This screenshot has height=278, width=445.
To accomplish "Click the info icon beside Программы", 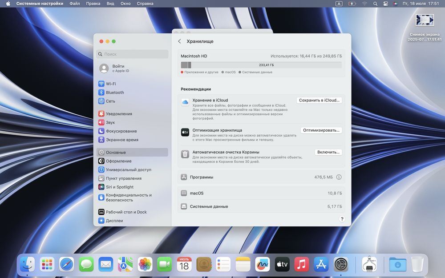I will tap(339, 177).
